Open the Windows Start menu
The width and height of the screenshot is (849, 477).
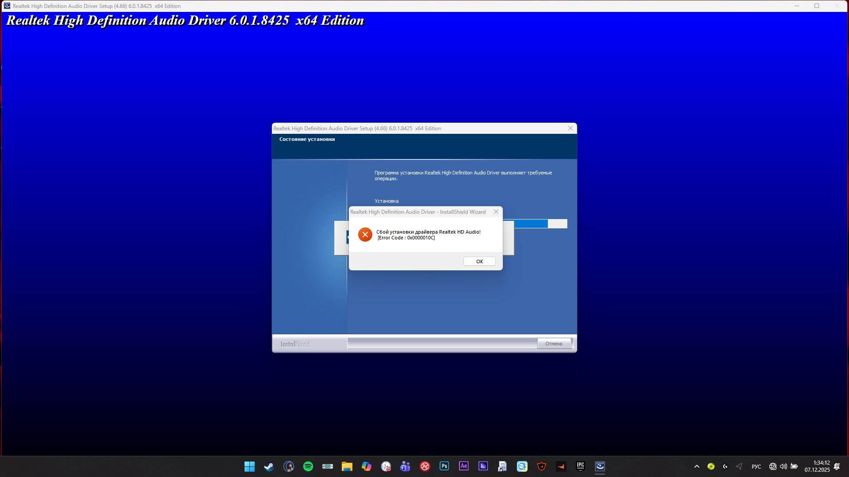249,466
